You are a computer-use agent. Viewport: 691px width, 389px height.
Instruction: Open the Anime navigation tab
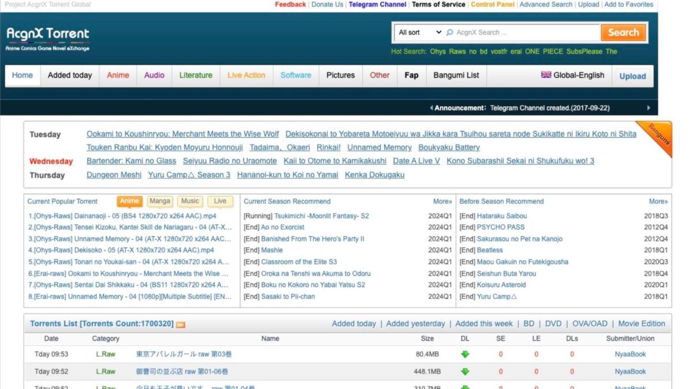click(x=118, y=75)
